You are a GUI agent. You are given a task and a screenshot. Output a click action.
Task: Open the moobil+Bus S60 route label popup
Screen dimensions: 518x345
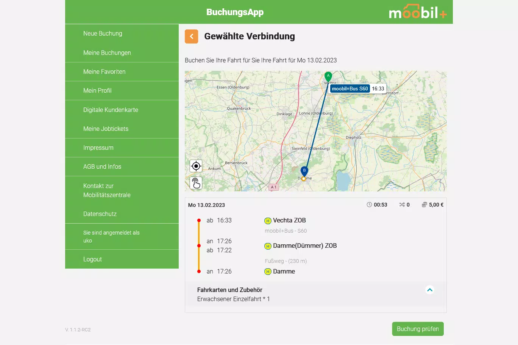349,89
